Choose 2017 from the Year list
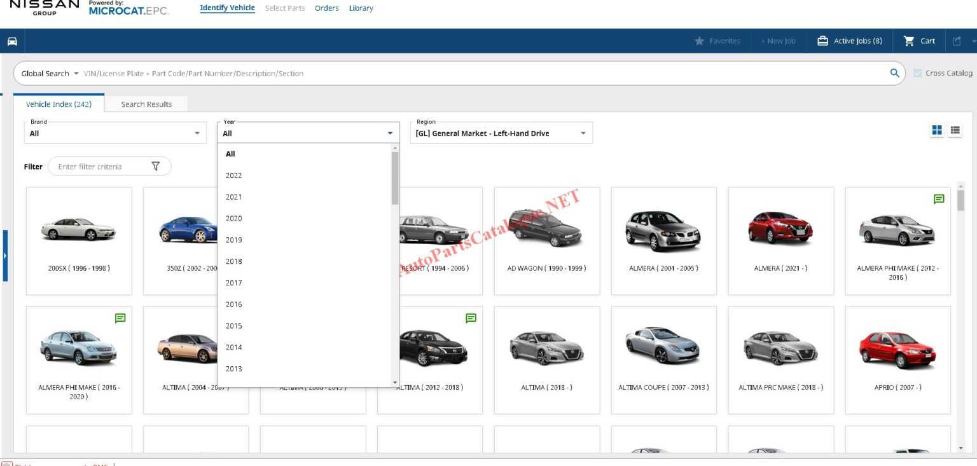Screen dimensions: 977x466 point(305,283)
